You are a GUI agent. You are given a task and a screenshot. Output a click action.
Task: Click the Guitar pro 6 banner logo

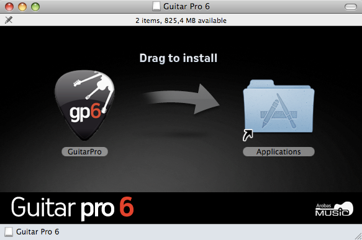73,208
